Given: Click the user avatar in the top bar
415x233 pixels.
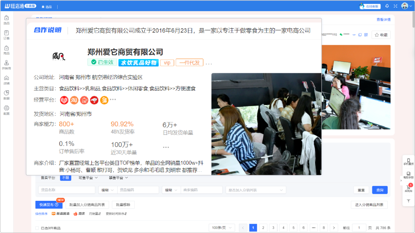Looking at the screenshot, I should pos(405,6).
